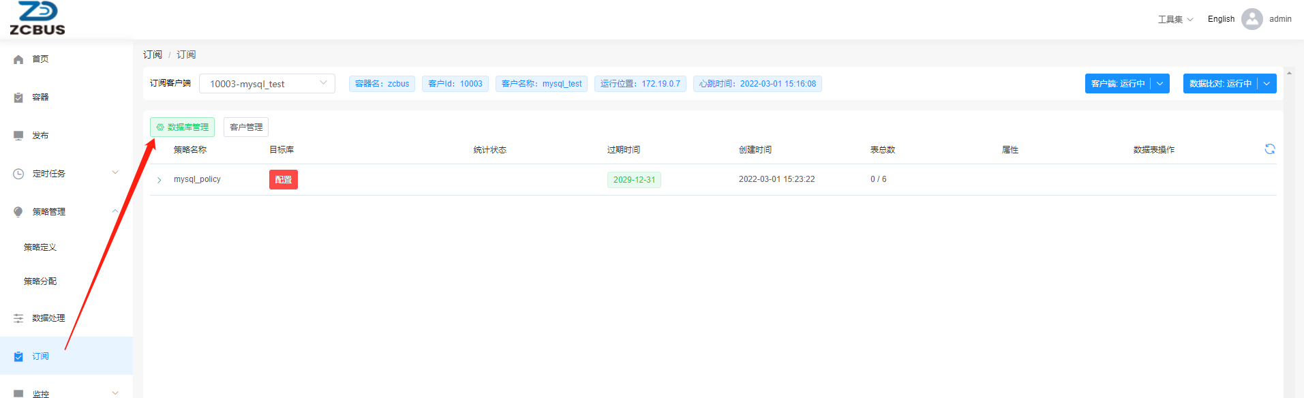Viewport: 1304px width, 398px height.
Task: Click the ZCBUS logo
Action: tap(37, 18)
